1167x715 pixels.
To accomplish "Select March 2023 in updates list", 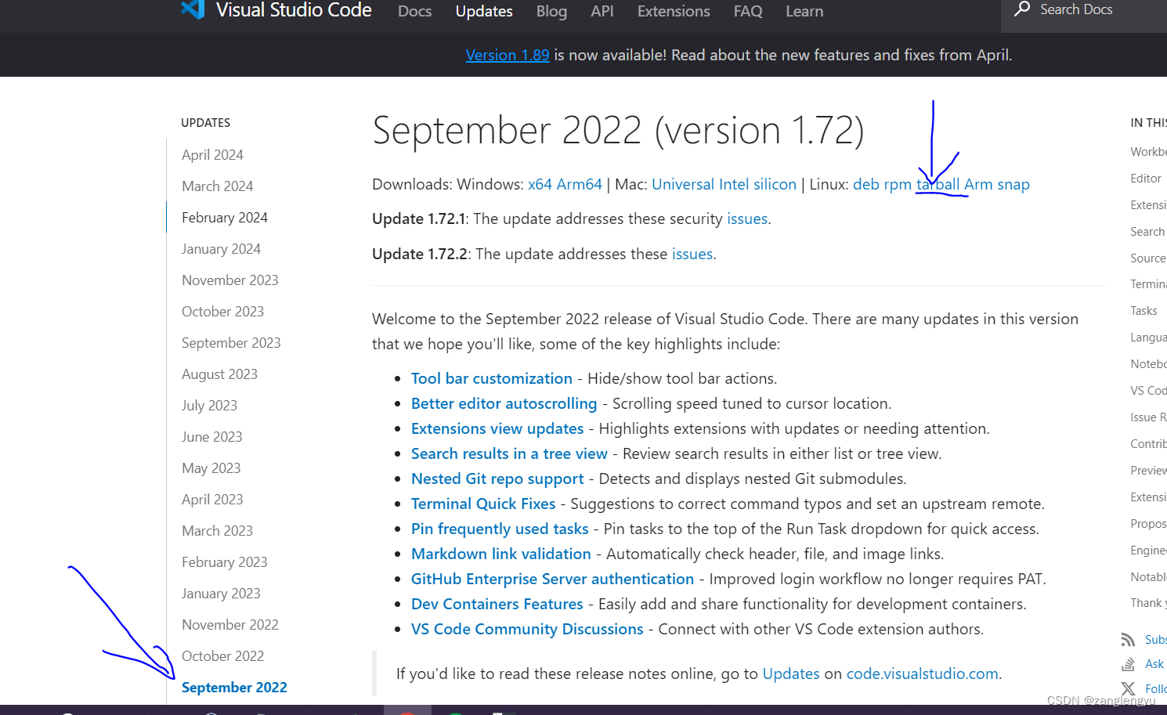I will point(217,531).
